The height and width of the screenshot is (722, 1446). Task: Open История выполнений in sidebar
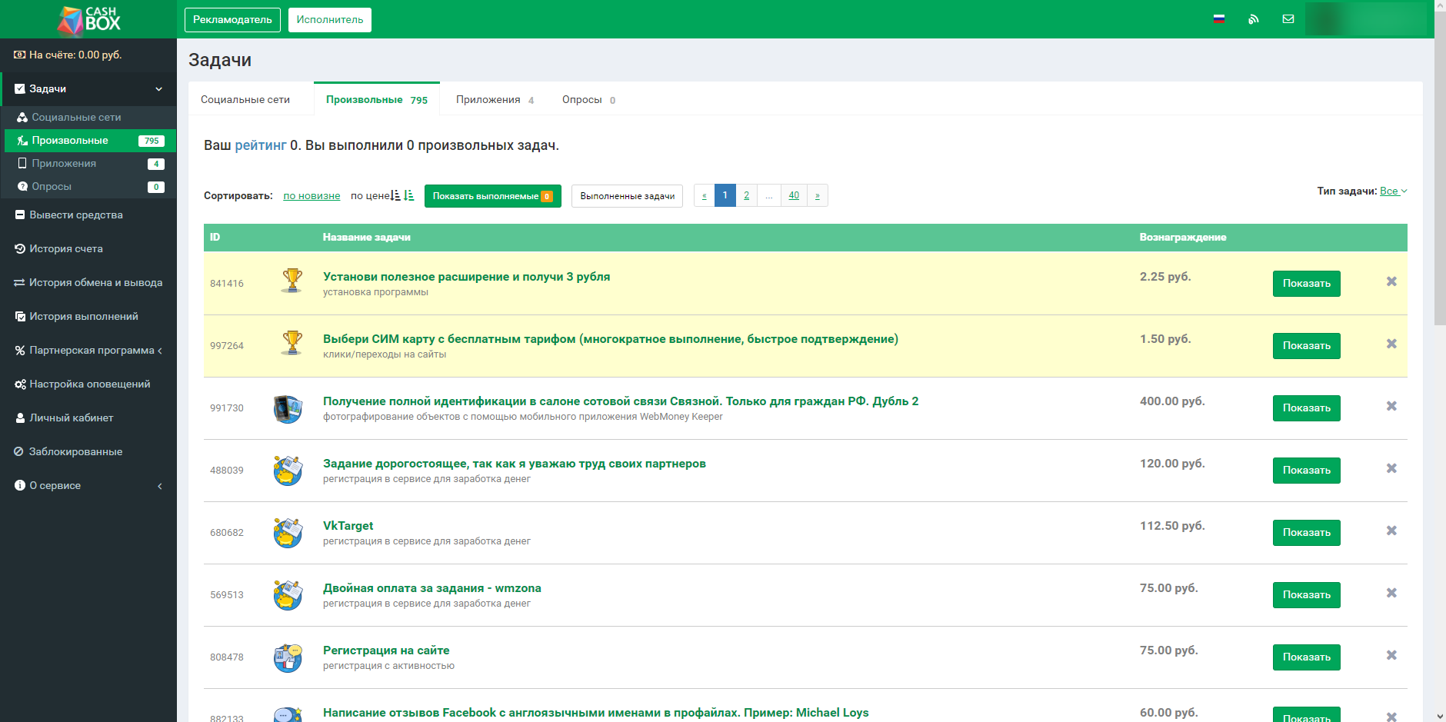click(x=88, y=317)
